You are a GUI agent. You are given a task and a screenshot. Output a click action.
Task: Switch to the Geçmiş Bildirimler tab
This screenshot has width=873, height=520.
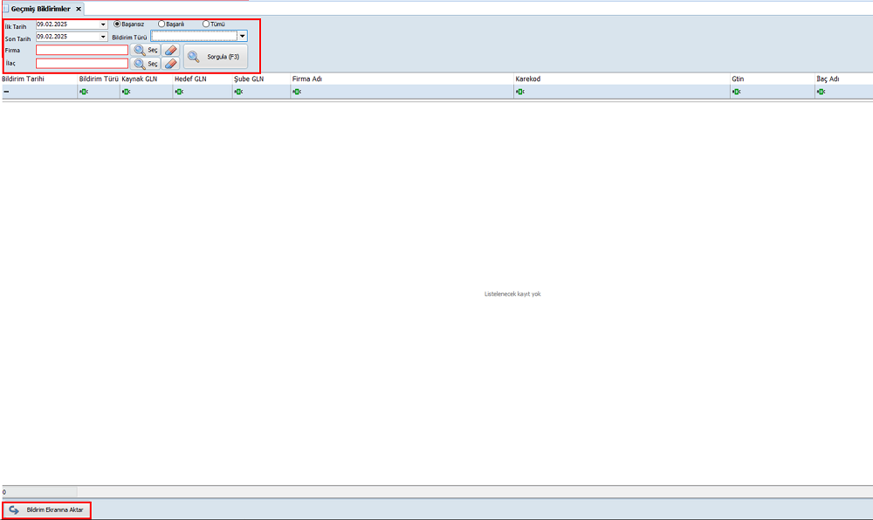(40, 9)
